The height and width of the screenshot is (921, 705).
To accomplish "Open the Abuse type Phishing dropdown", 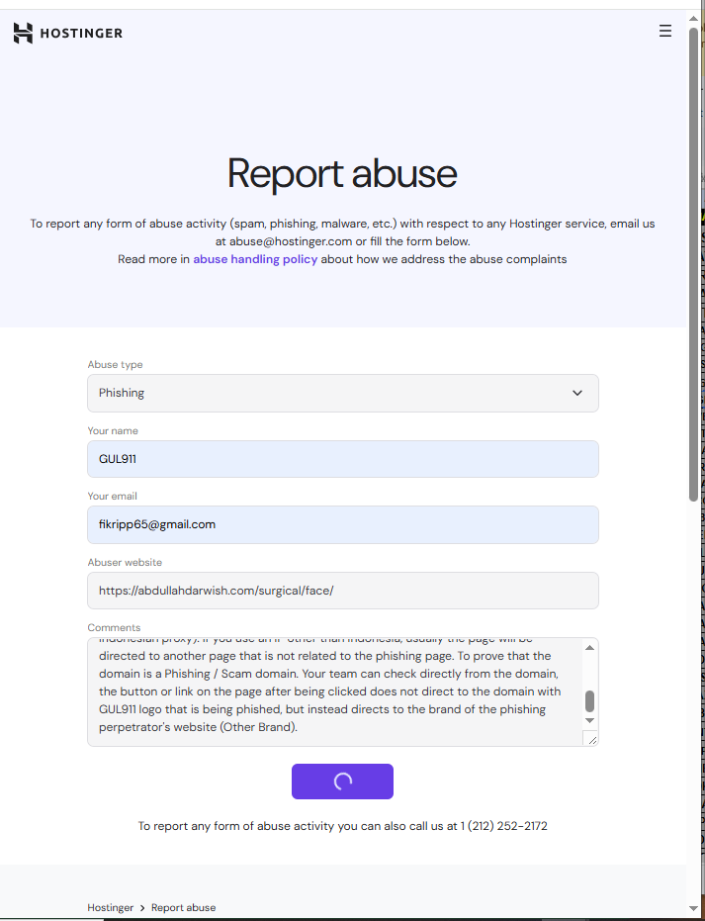I will (x=343, y=393).
